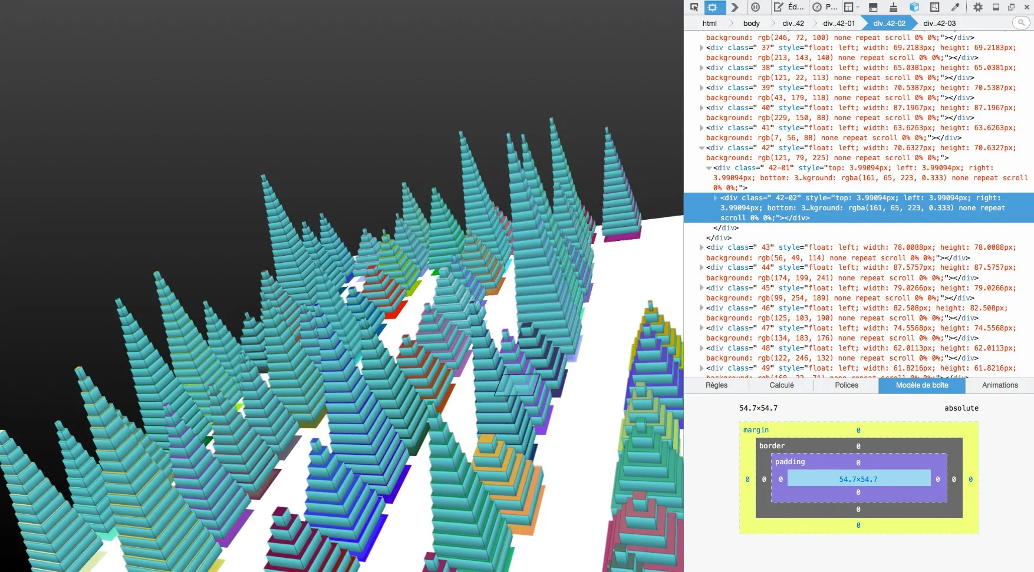Select the eyedropper color picker tool
The width and height of the screenshot is (1034, 572).
pyautogui.click(x=955, y=7)
